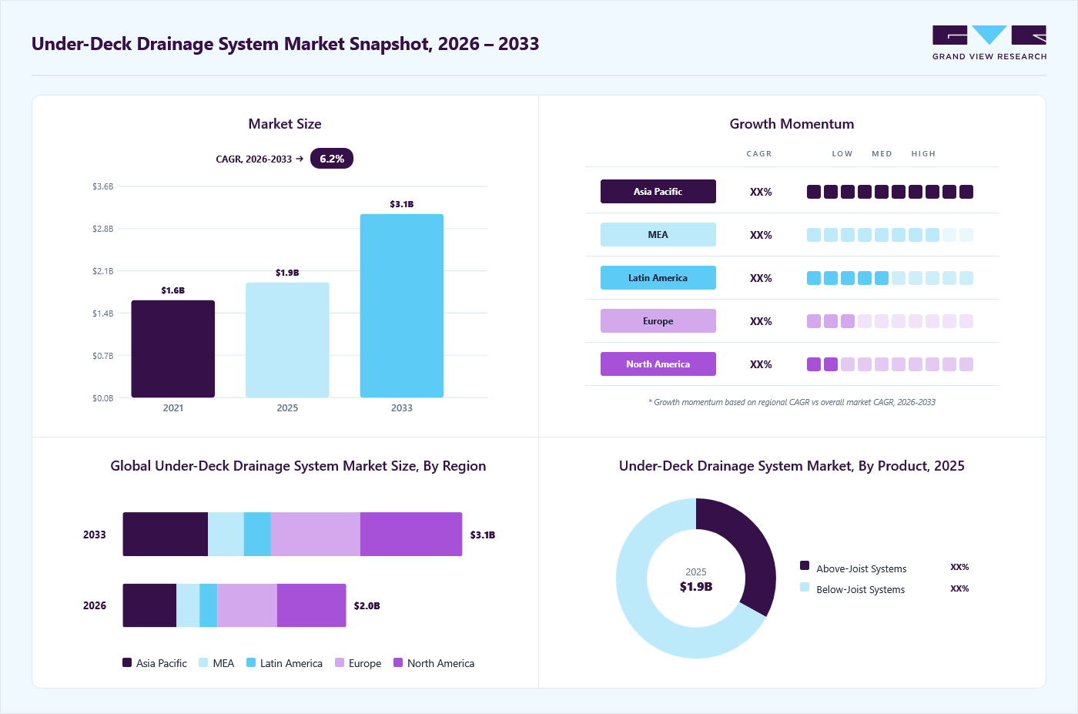The height and width of the screenshot is (714, 1078).
Task: Click the Asia Pacific momentum indicator blocks
Action: 890,192
